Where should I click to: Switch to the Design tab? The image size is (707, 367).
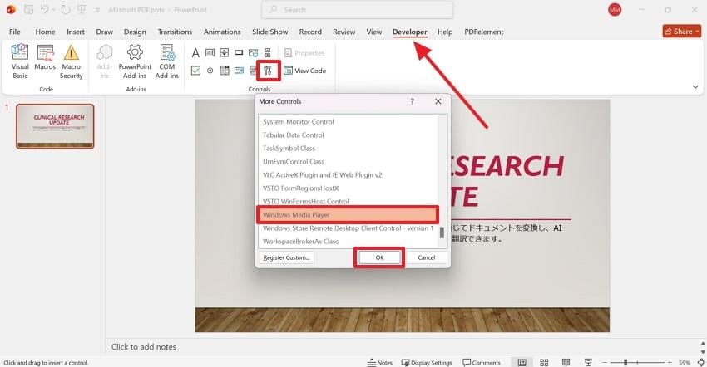135,32
